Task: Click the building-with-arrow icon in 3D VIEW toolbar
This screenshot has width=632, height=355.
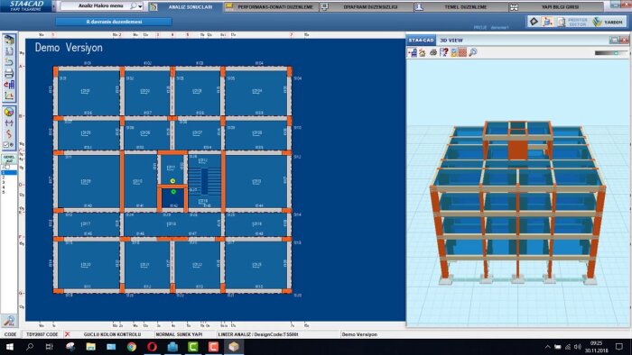Action: pos(412,52)
